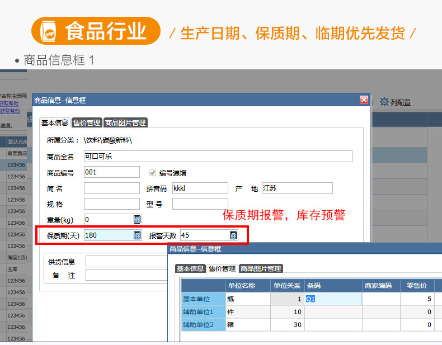
Task: Select 基本信息 tab in second dialog
Action: pos(190,269)
